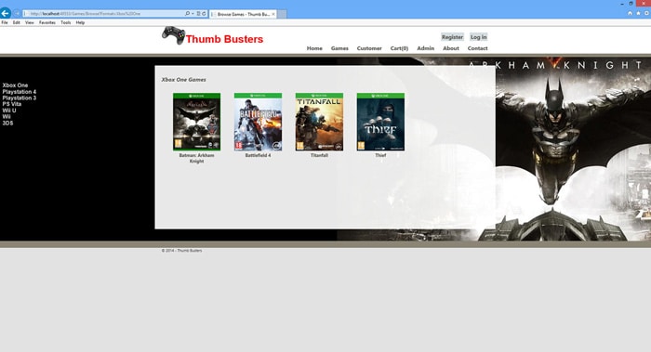Go back with the browser back arrow
This screenshot has height=352, width=651.
pyautogui.click(x=6, y=13)
